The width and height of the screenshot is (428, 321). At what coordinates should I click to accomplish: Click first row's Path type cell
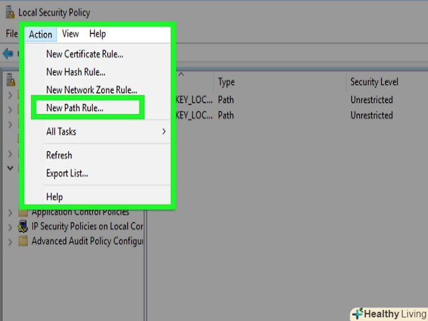(226, 99)
